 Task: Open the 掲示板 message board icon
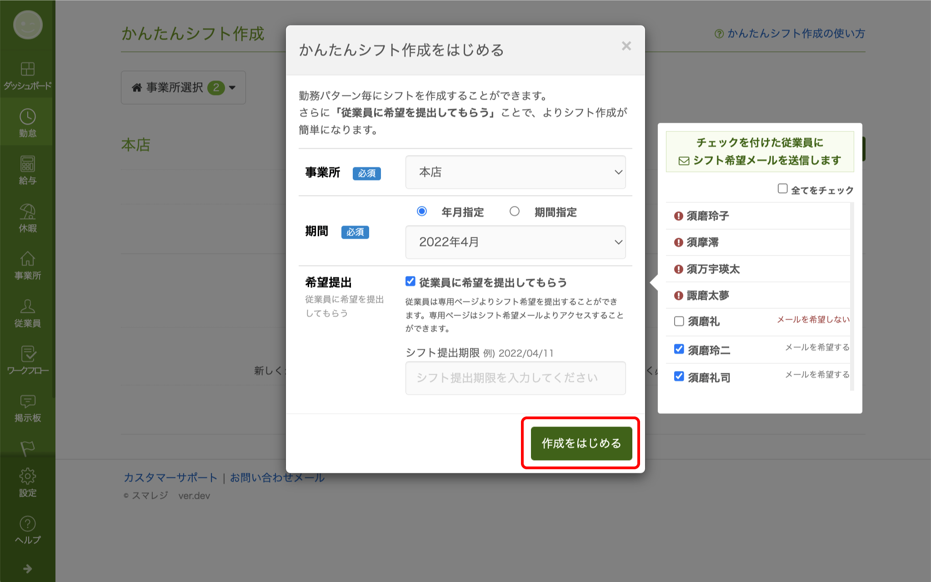pos(28,401)
